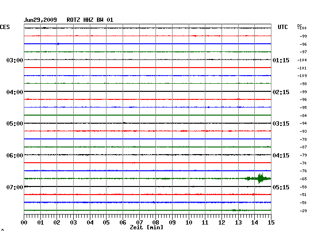Viewport: 309px width, 235px height.
Task: Click DC offset value -29
Action: [303, 211]
